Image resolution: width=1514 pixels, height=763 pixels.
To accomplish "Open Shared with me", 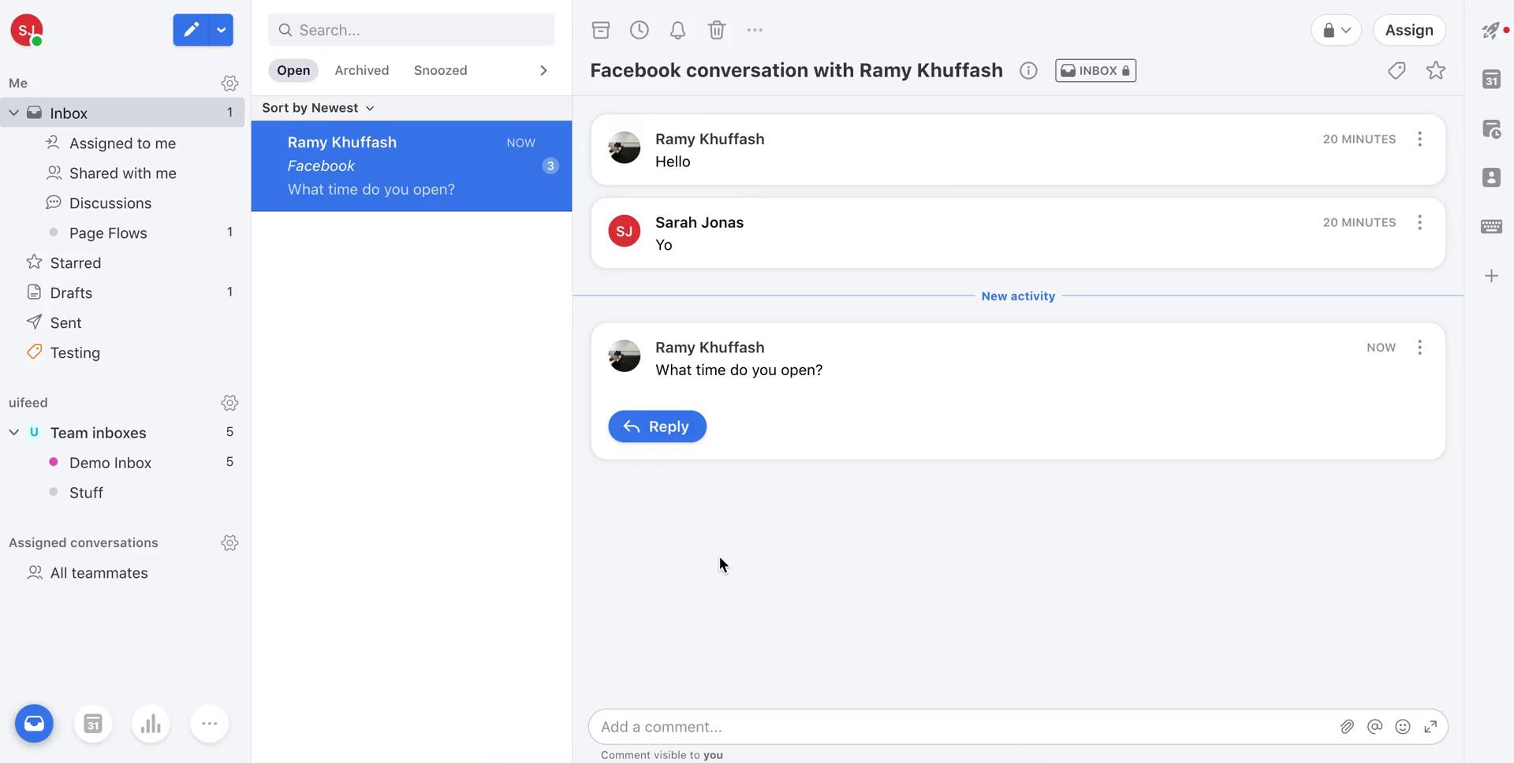I will click(122, 173).
